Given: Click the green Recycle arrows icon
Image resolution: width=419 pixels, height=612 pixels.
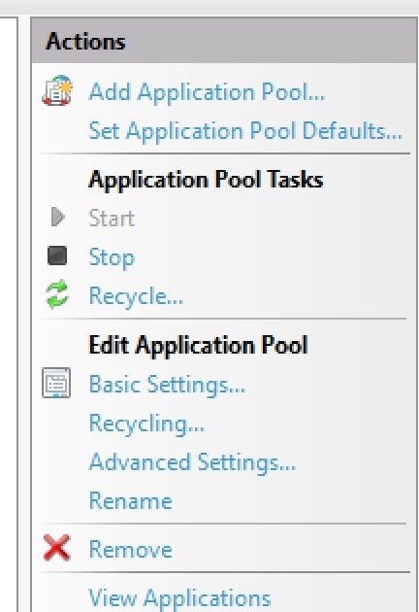Looking at the screenshot, I should coord(57,294).
